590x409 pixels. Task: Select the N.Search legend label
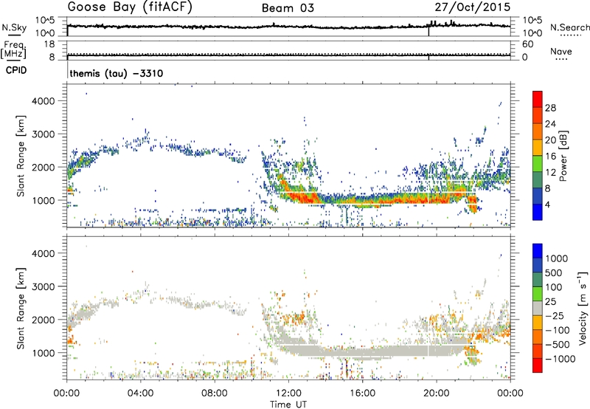[x=569, y=27]
